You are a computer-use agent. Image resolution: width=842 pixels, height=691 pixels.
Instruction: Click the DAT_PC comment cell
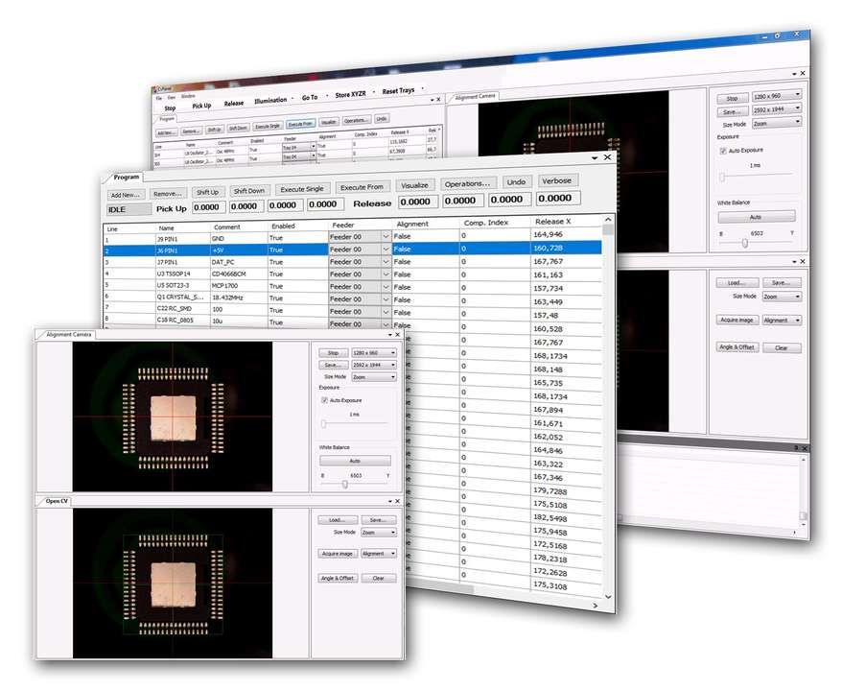click(x=222, y=262)
